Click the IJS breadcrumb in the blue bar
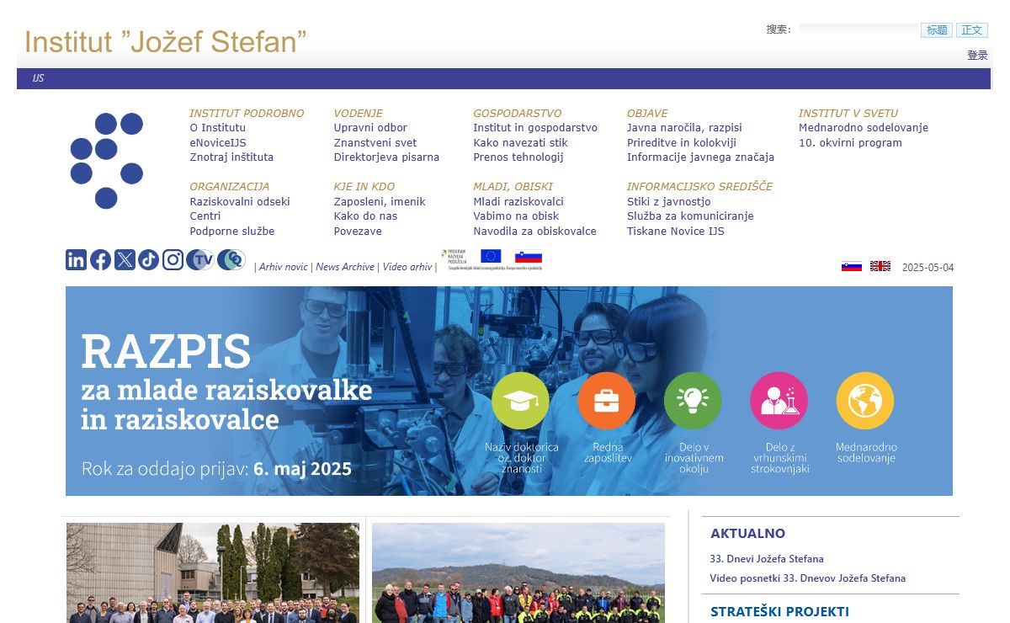 coord(38,78)
